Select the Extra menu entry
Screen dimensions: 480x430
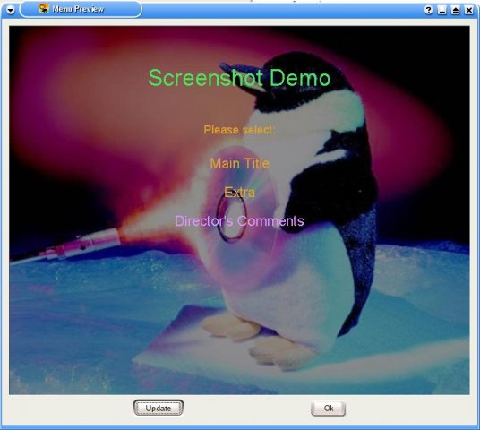click(239, 193)
